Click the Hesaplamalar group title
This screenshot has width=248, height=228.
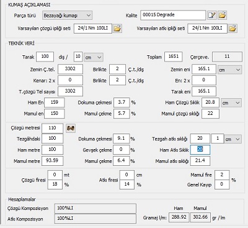tap(22, 199)
